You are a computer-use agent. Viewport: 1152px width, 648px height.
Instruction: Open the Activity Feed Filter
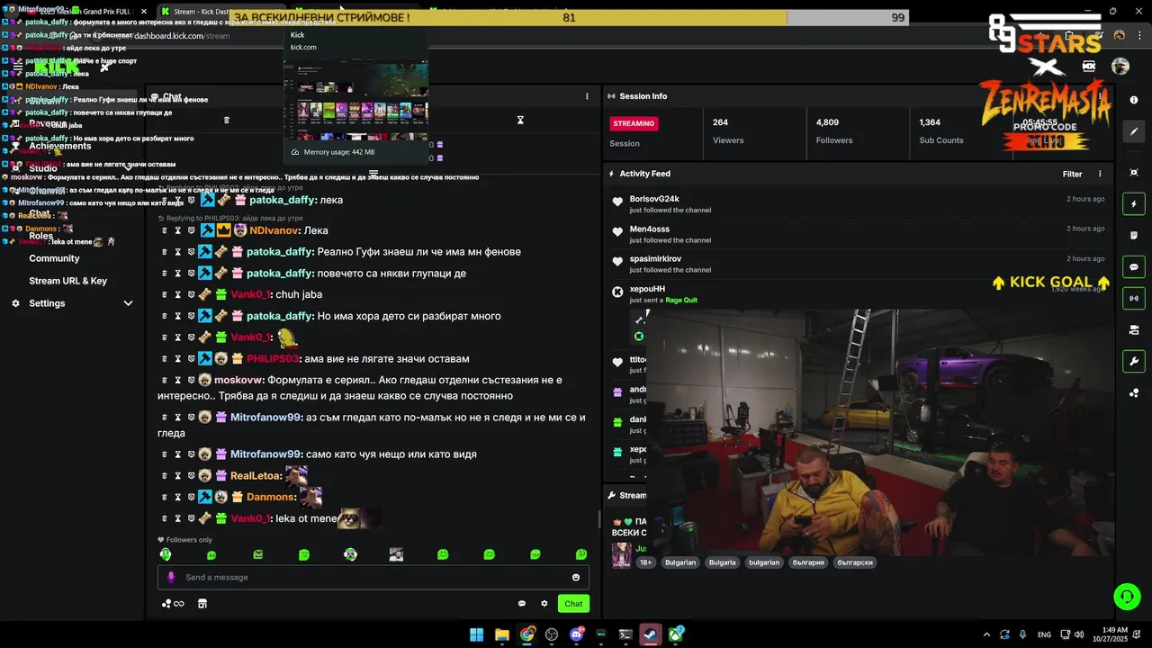(1072, 174)
